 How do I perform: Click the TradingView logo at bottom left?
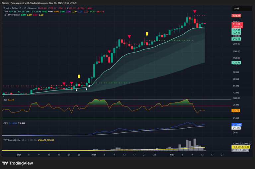point(18,163)
